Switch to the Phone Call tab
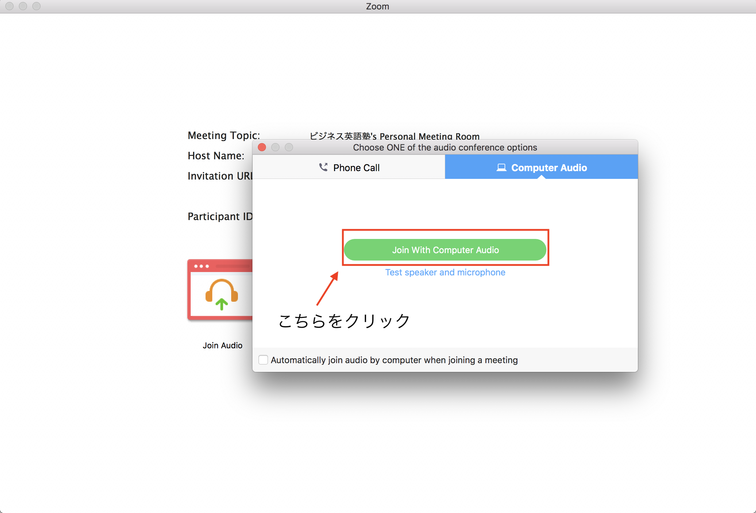Viewport: 756px width, 513px height. tap(349, 167)
